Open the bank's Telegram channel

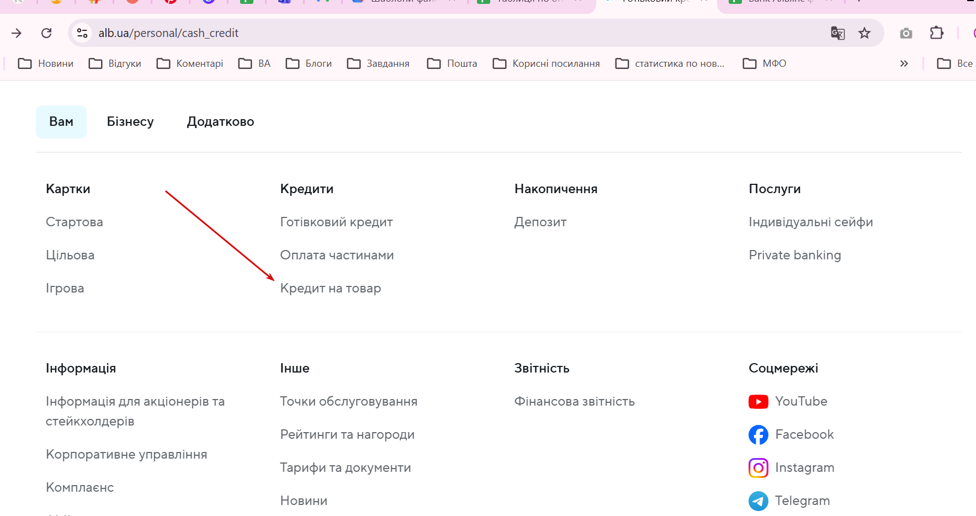pos(802,501)
